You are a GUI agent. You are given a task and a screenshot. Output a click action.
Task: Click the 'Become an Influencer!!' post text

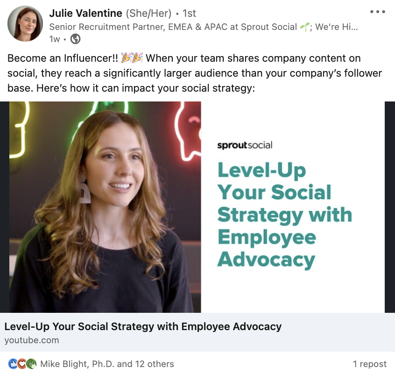[63, 58]
